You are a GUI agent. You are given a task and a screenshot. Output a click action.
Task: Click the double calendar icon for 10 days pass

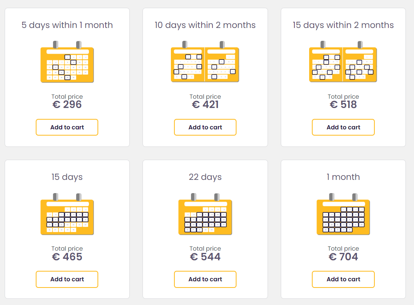[205, 62]
